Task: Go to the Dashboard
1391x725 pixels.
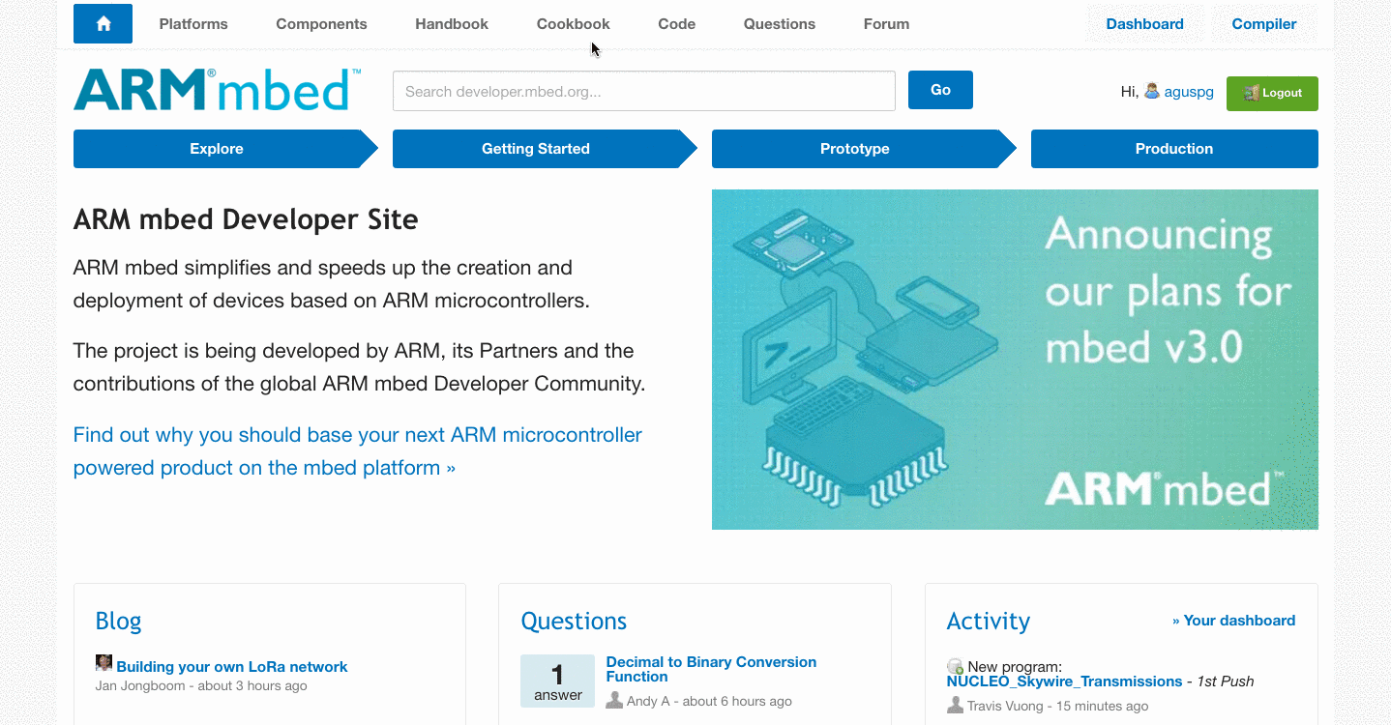Action: [1145, 24]
